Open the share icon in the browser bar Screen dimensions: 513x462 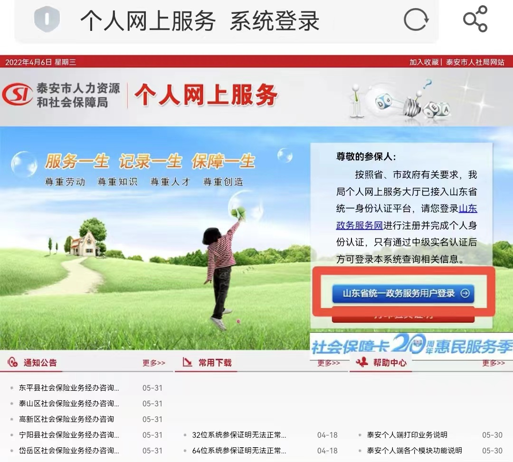pyautogui.click(x=475, y=19)
